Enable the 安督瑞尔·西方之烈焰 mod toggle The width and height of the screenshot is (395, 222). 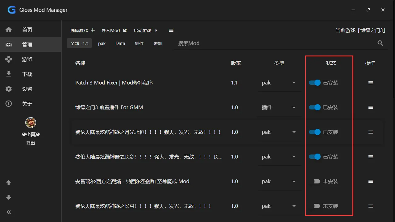click(x=315, y=181)
